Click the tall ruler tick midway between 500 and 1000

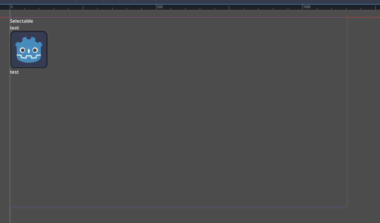(x=229, y=8)
